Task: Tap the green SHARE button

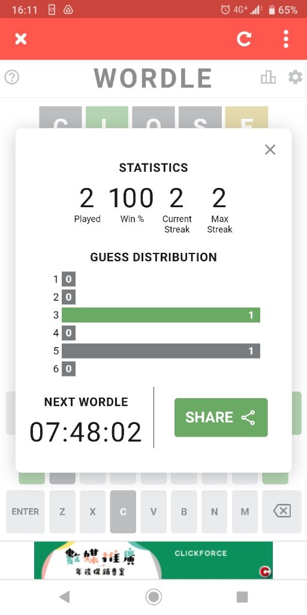Action: 221,417
